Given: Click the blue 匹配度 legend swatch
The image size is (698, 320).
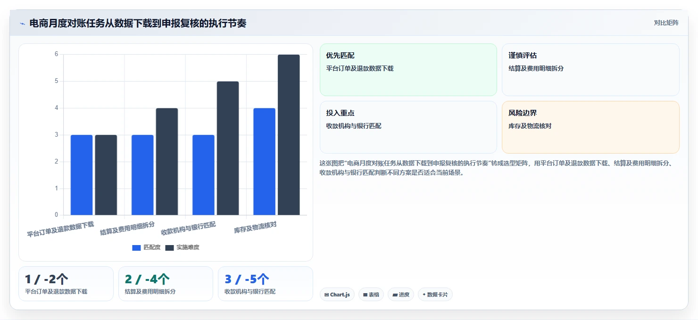Looking at the screenshot, I should pos(136,247).
